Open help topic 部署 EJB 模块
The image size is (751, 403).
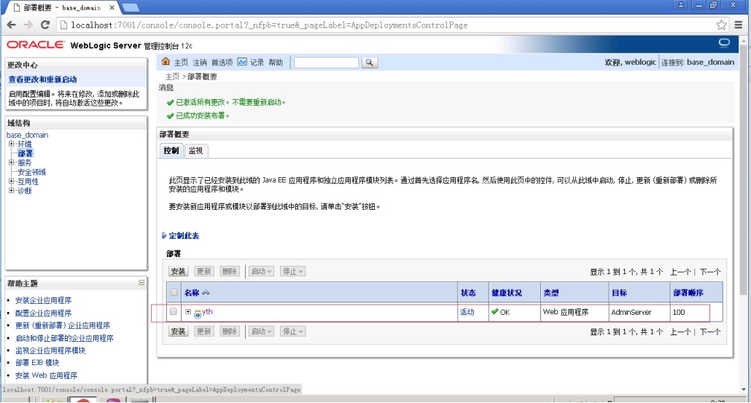[37, 363]
